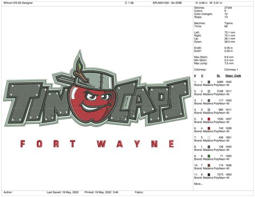Select the red swatch for code 1637
This screenshot has height=197, width=255.
coord(209,119)
